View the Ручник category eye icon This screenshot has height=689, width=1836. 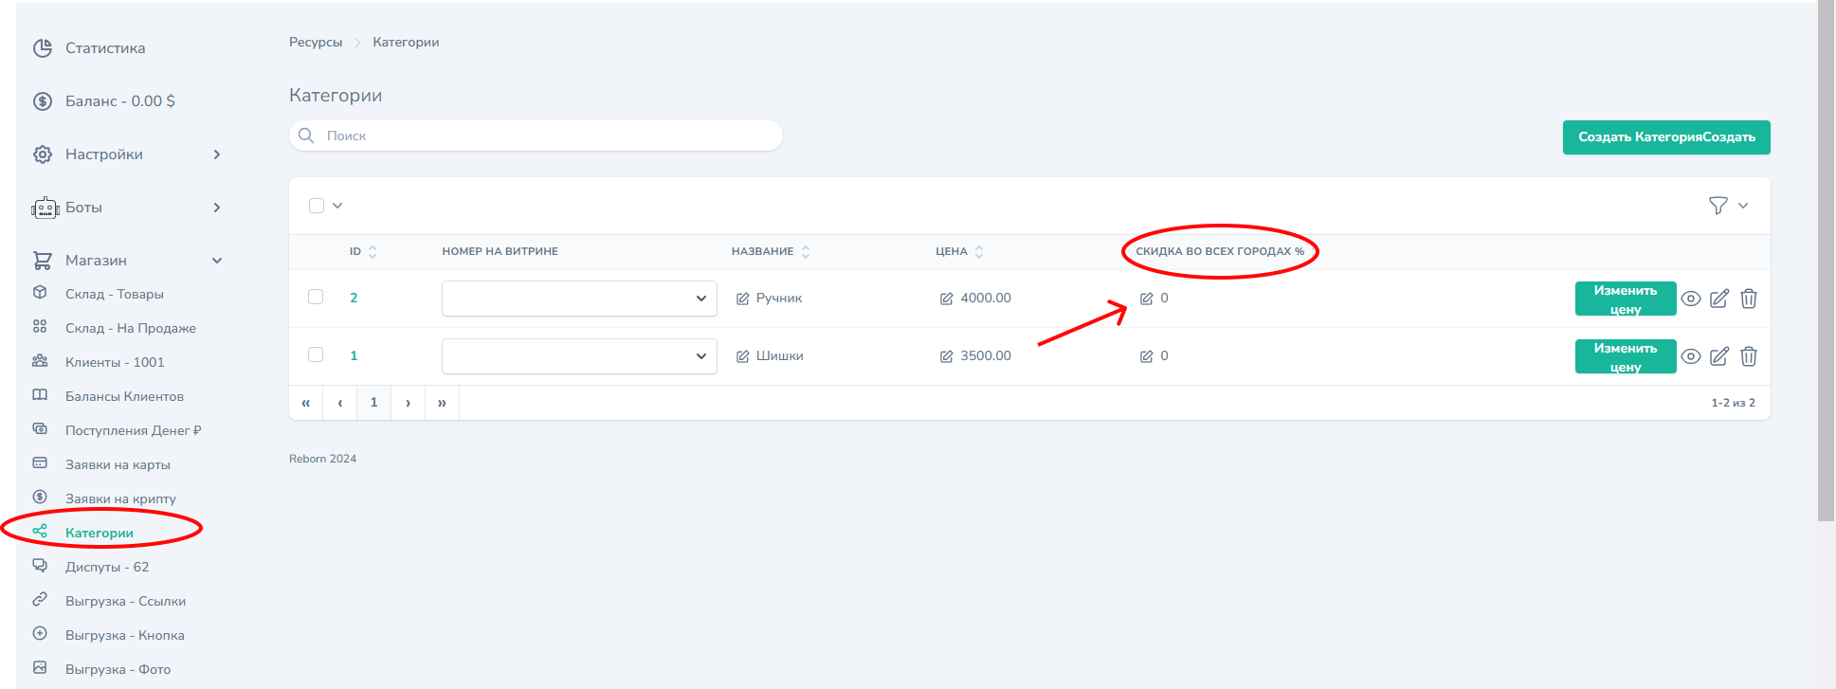1691,299
